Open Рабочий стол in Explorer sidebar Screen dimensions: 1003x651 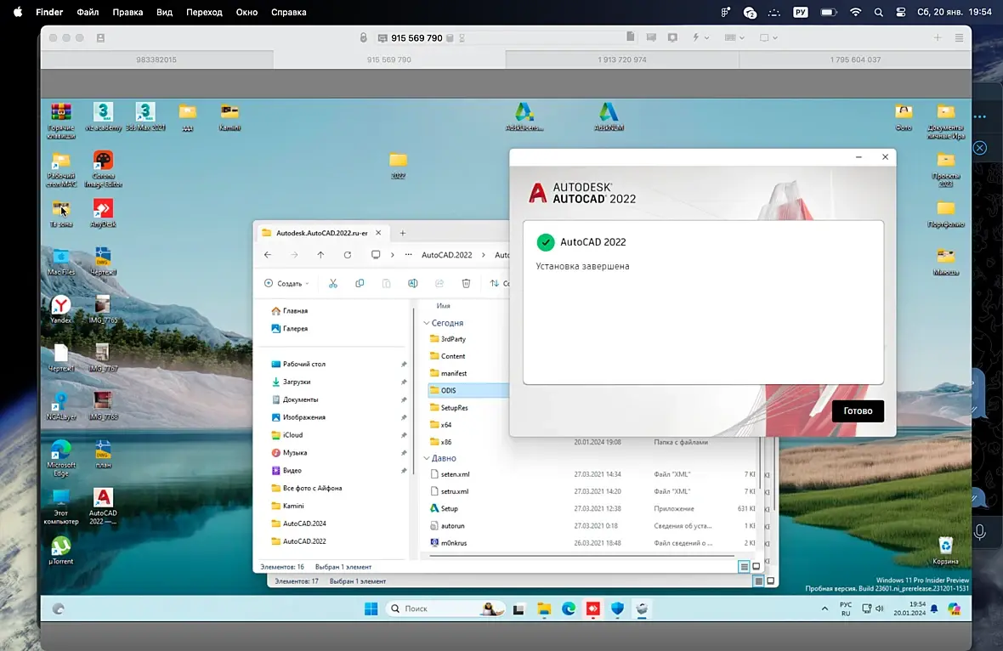tap(298, 364)
